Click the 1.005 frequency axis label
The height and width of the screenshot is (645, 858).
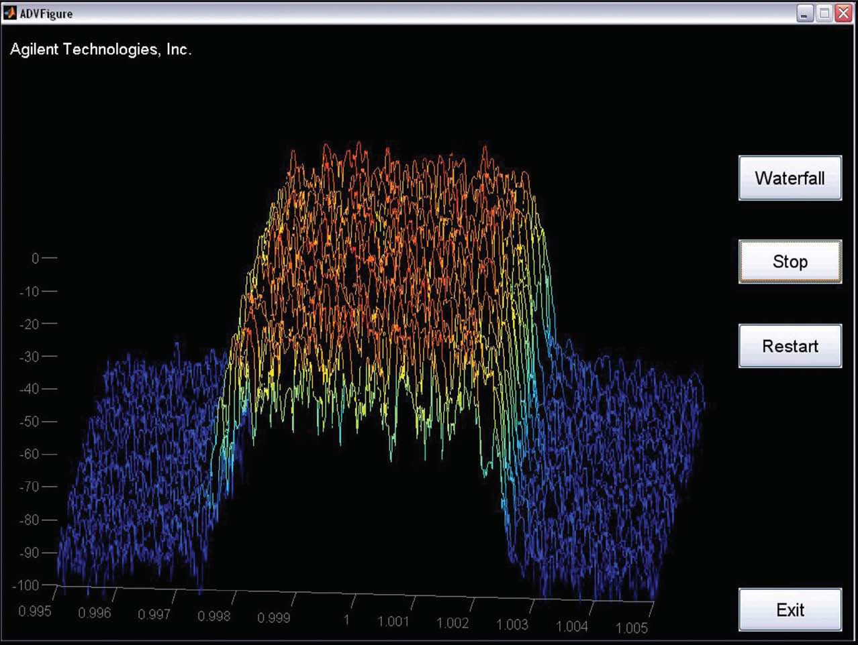(x=631, y=628)
